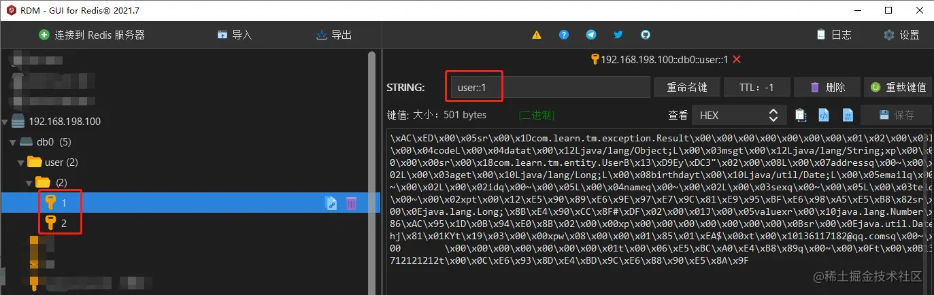Open the HEX view format dropdown
Viewport: 934px width, 295px height.
(x=739, y=115)
